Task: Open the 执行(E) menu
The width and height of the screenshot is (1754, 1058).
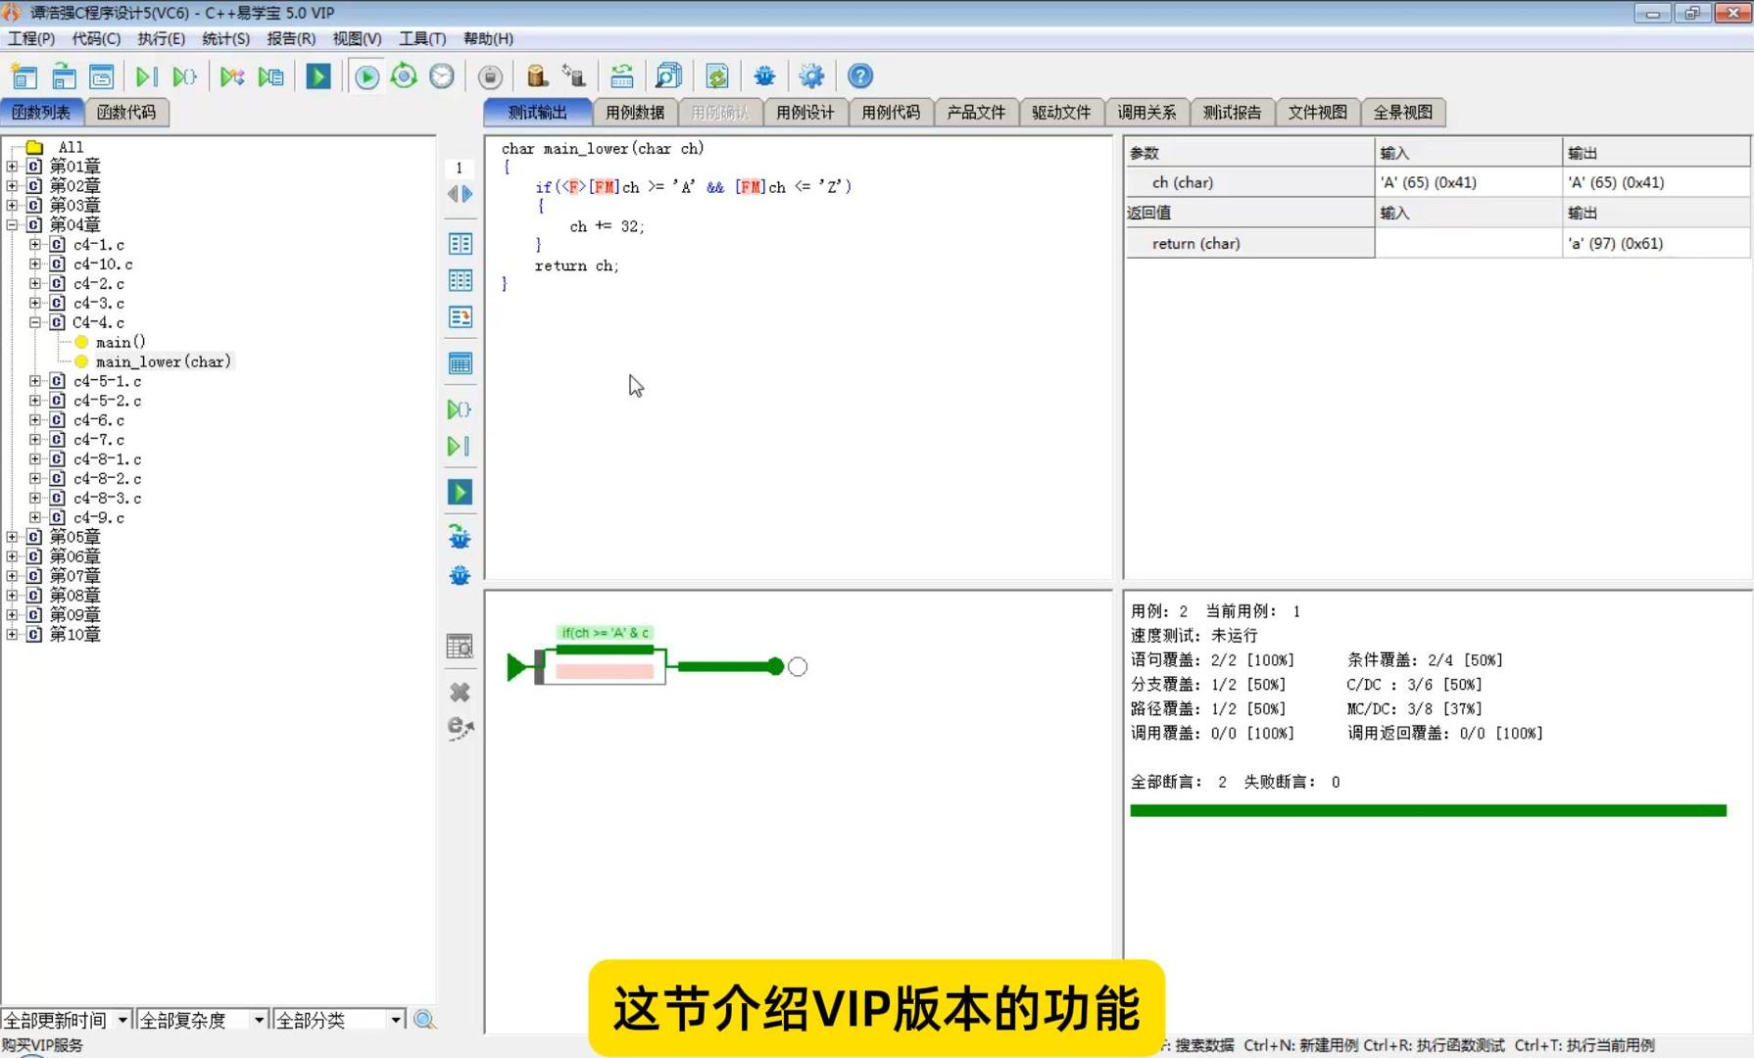Action: [x=161, y=38]
